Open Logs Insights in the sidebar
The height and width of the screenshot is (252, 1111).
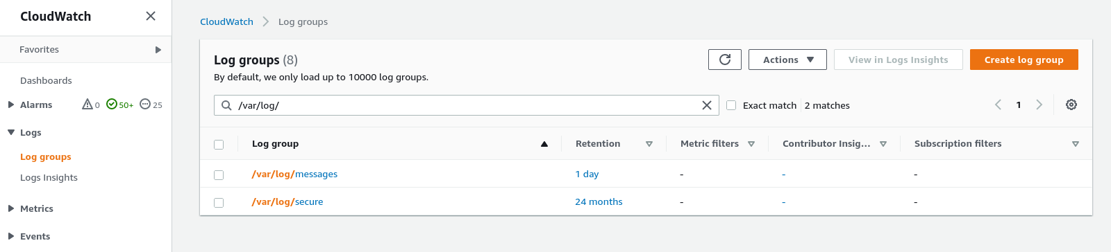(x=49, y=178)
